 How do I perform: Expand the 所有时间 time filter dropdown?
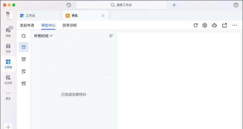point(43,36)
